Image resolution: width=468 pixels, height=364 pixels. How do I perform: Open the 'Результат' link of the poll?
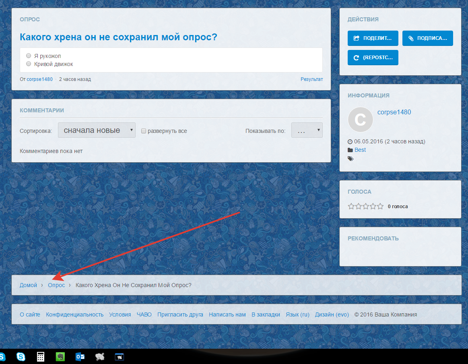311,79
